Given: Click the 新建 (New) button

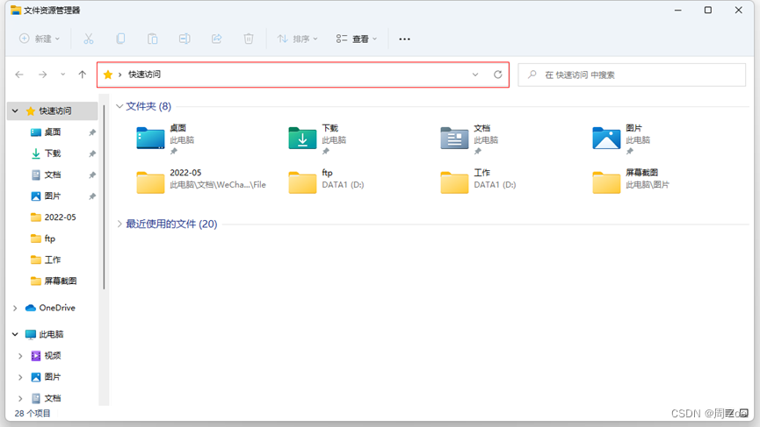Looking at the screenshot, I should tap(40, 39).
